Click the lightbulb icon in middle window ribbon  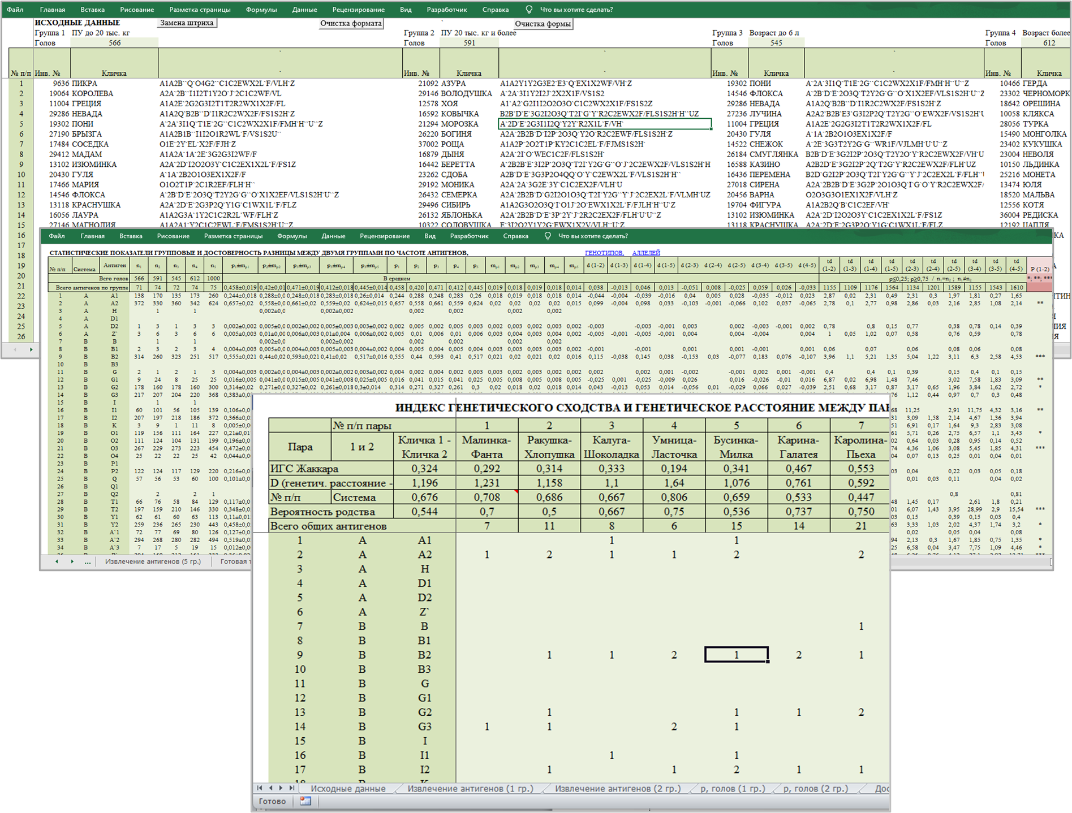pos(547,236)
